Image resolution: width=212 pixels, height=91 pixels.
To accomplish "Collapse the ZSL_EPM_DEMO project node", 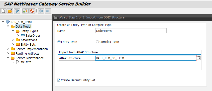I will (x=3, y=22).
